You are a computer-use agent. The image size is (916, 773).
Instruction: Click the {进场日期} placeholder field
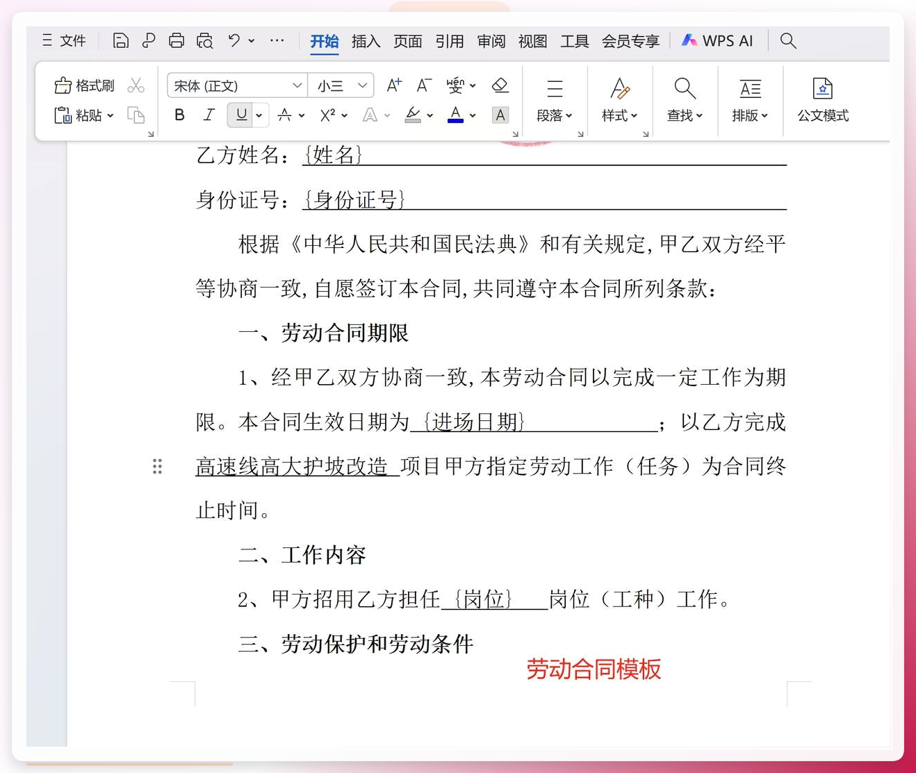[475, 422]
